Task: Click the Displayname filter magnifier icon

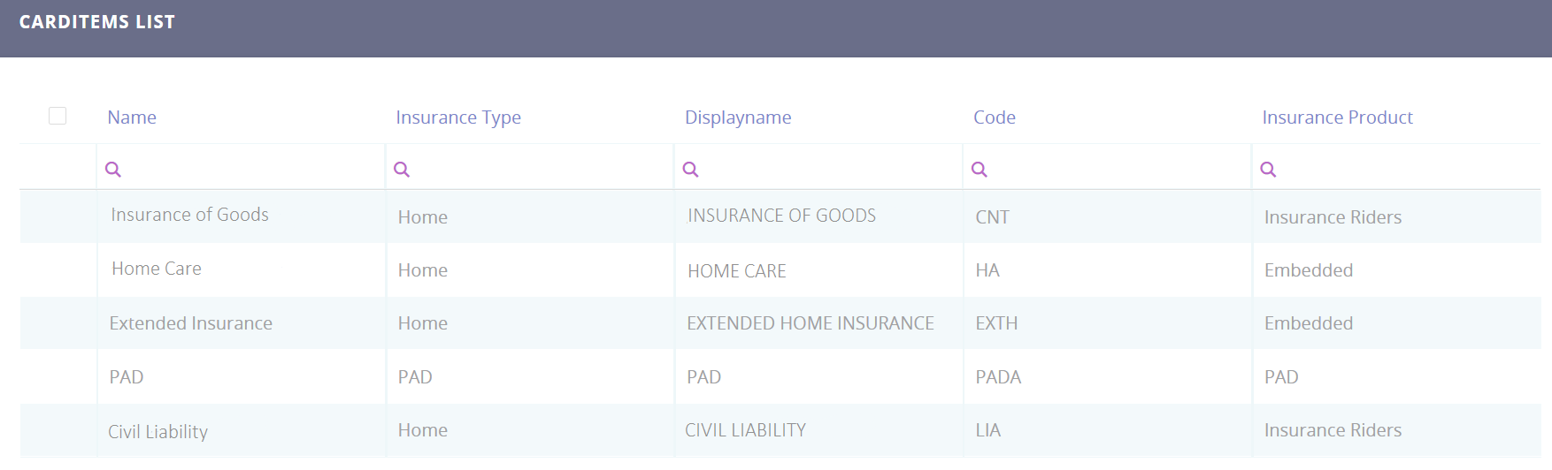Action: coord(691,169)
